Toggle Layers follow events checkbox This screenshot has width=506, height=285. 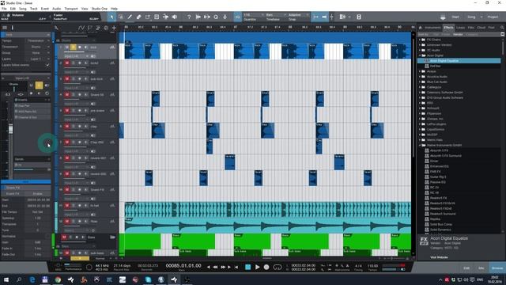(47, 65)
